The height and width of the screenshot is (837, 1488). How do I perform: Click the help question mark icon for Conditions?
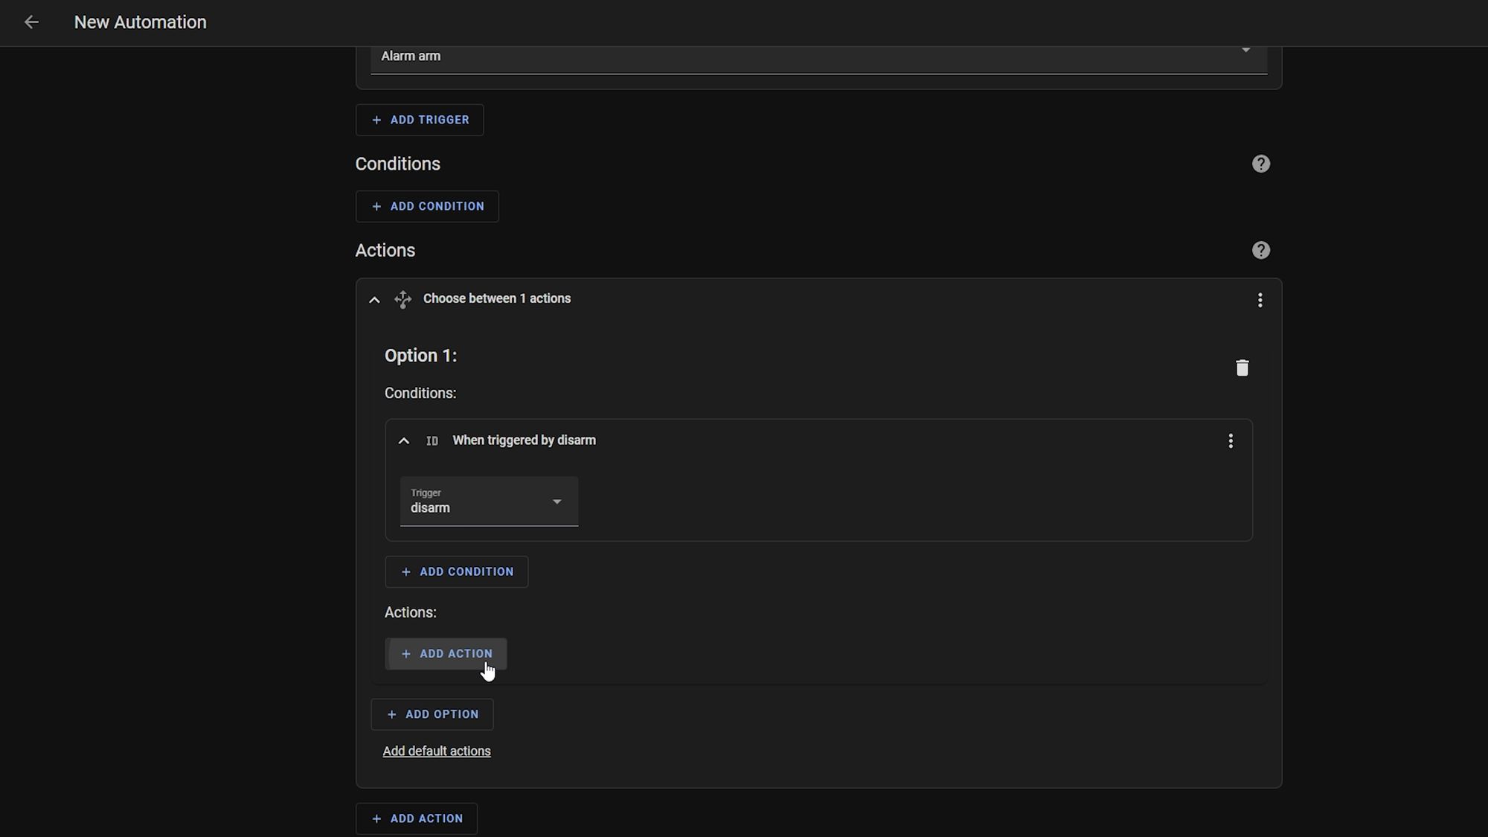coord(1260,164)
